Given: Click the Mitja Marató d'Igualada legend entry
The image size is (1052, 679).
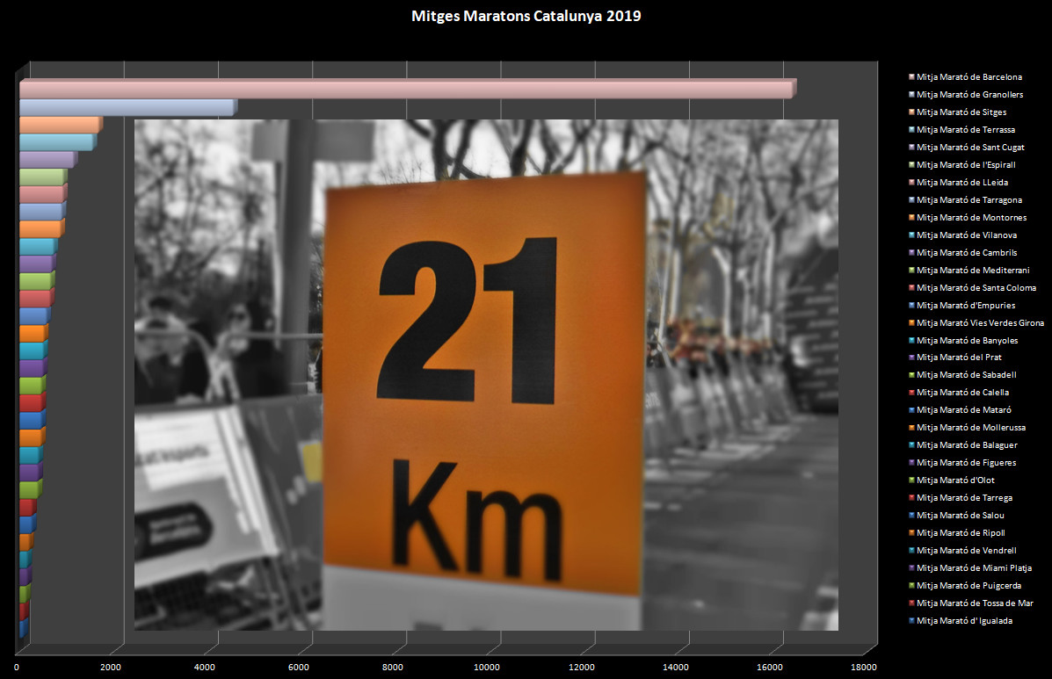Looking at the screenshot, I should (964, 621).
